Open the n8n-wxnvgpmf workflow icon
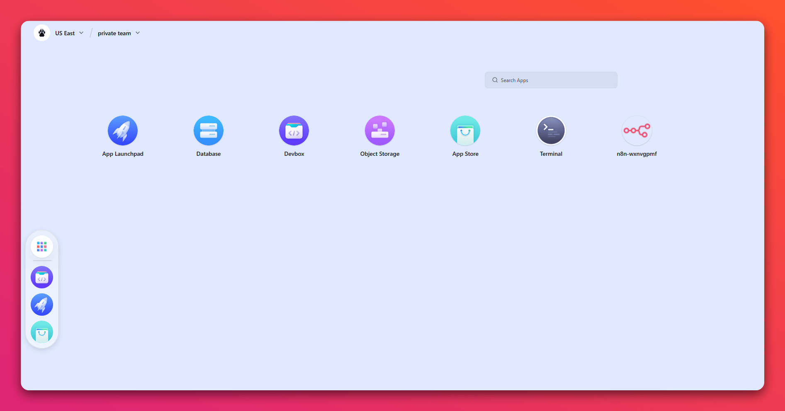 tap(637, 131)
